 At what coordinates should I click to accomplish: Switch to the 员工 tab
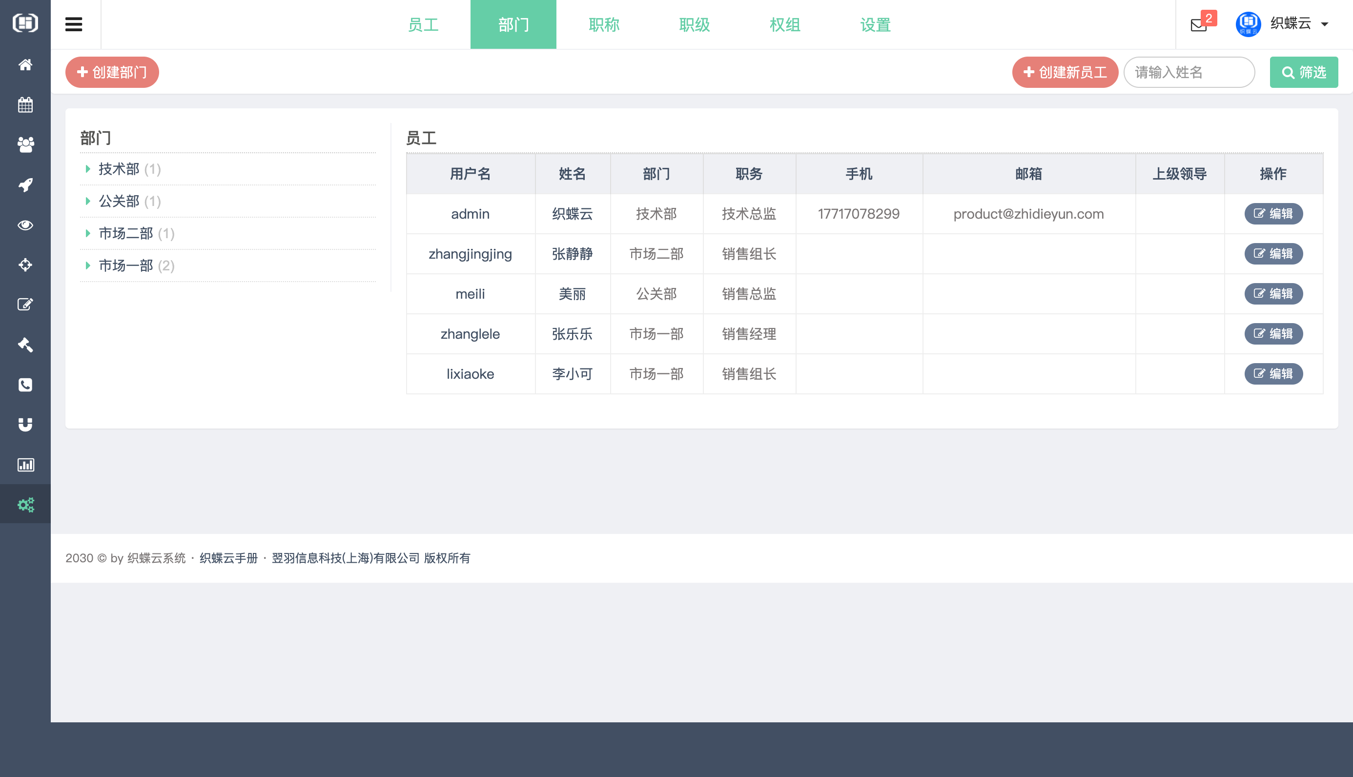click(x=423, y=24)
